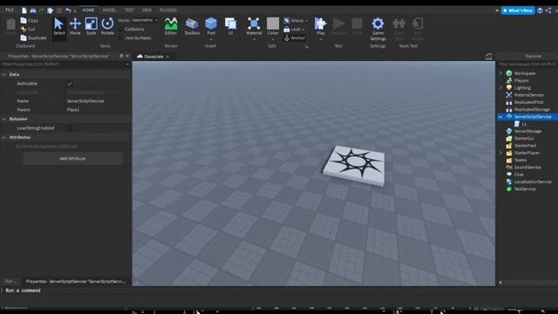
Task: Activate the Scale tool
Action: click(91, 27)
